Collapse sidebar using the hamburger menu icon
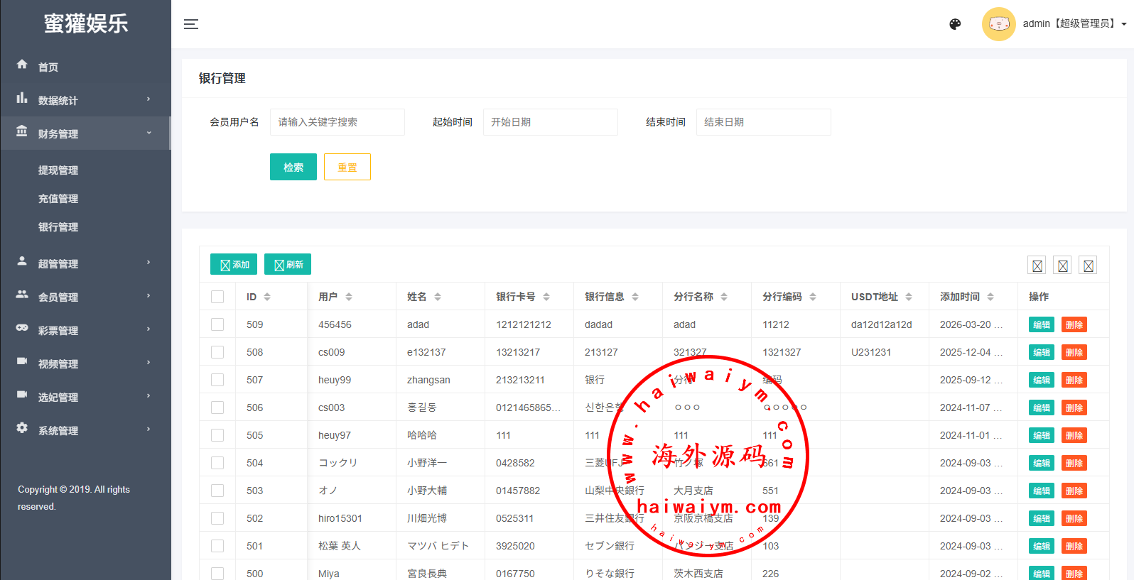Screen dimensions: 1134x580 [x=191, y=24]
